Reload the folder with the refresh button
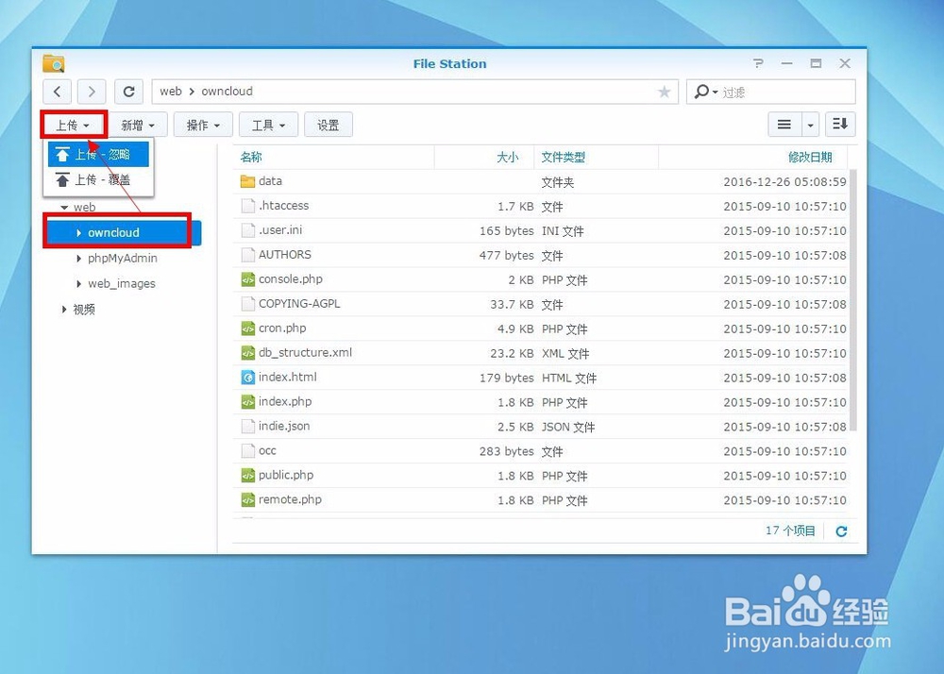This screenshot has width=944, height=674. pos(128,92)
